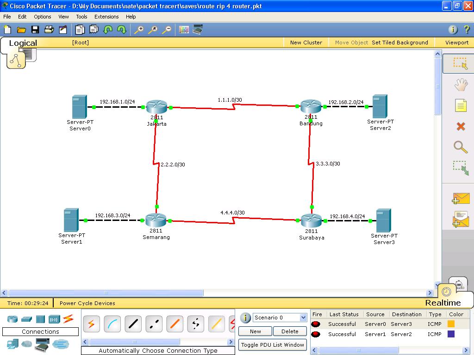Open the Custom Devices Dialog icon
Image resolution: width=474 pixels, height=355 pixels.
[x=198, y=30]
